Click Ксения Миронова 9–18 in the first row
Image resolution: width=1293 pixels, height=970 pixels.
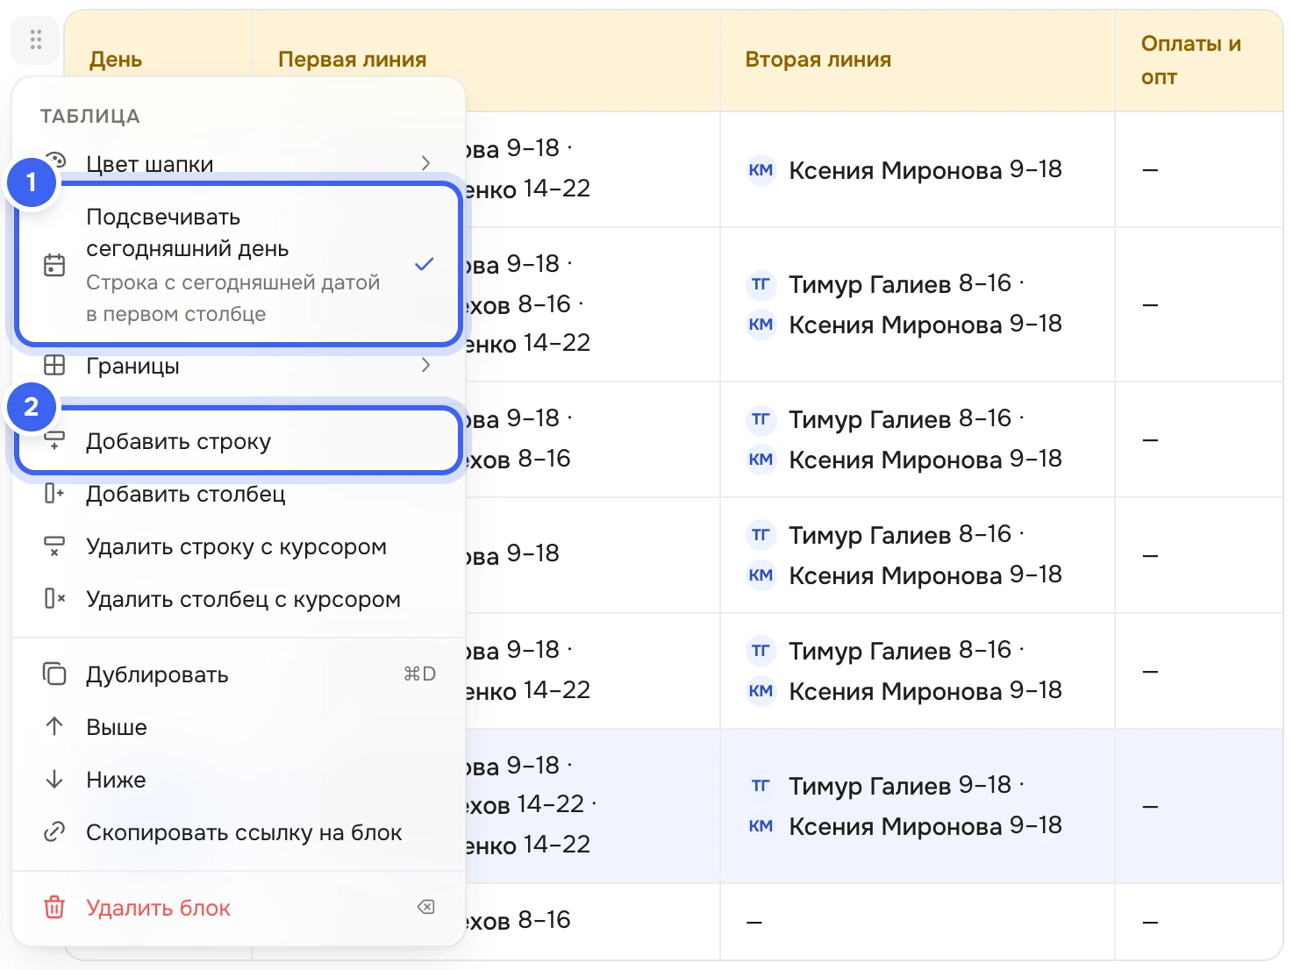coord(925,170)
